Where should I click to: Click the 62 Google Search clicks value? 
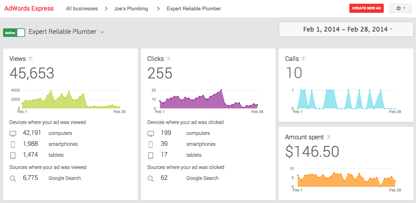coord(164,178)
